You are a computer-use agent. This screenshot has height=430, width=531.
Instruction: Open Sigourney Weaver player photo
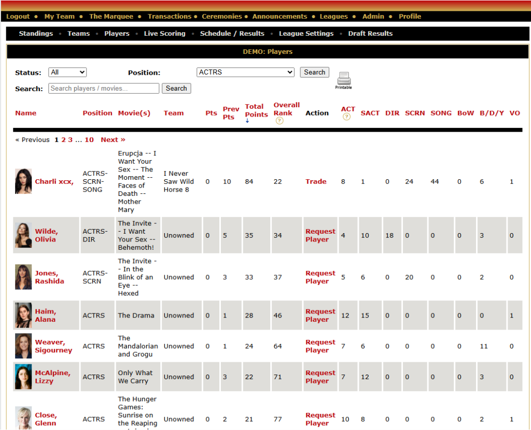coord(23,346)
